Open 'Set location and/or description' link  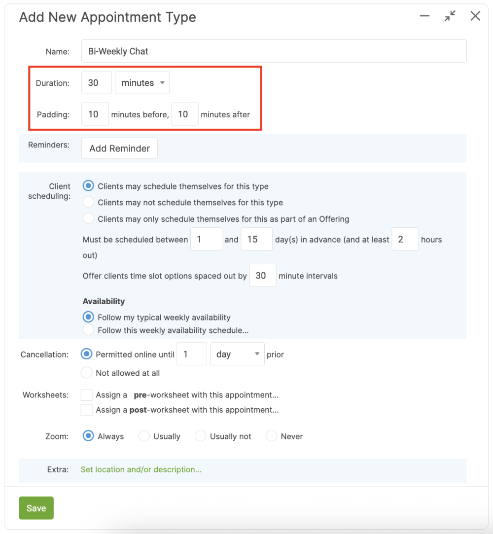[141, 469]
